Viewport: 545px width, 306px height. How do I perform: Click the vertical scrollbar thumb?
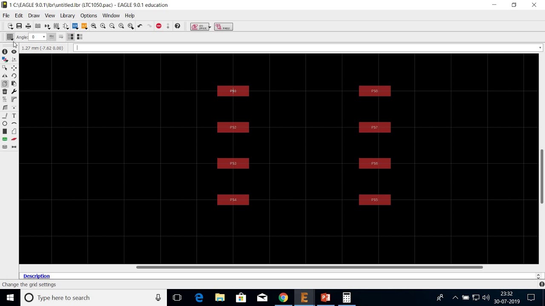click(542, 176)
